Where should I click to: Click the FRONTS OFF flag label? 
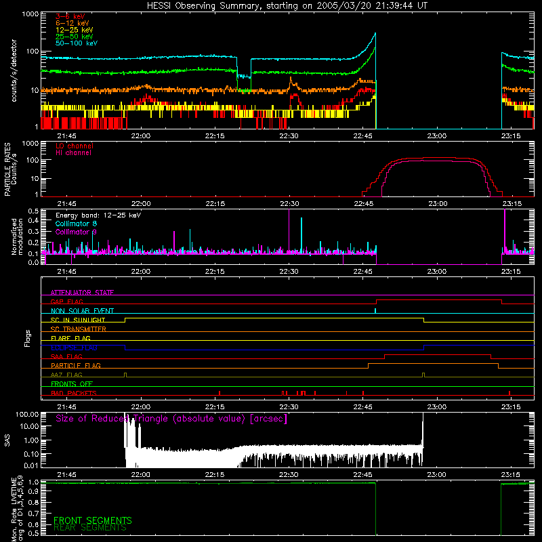72,383
